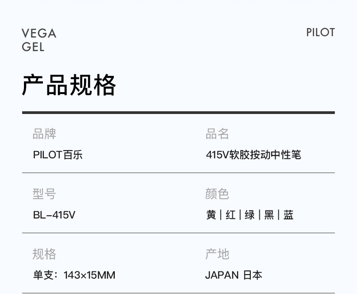Click the BL-415V model number

(54, 215)
